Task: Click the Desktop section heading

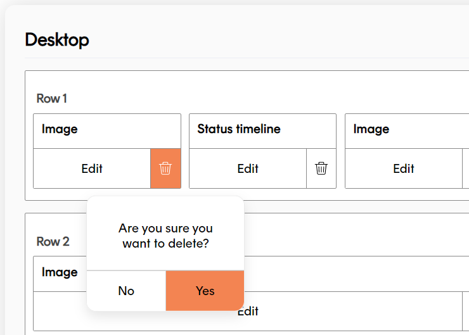Action: pos(57,40)
